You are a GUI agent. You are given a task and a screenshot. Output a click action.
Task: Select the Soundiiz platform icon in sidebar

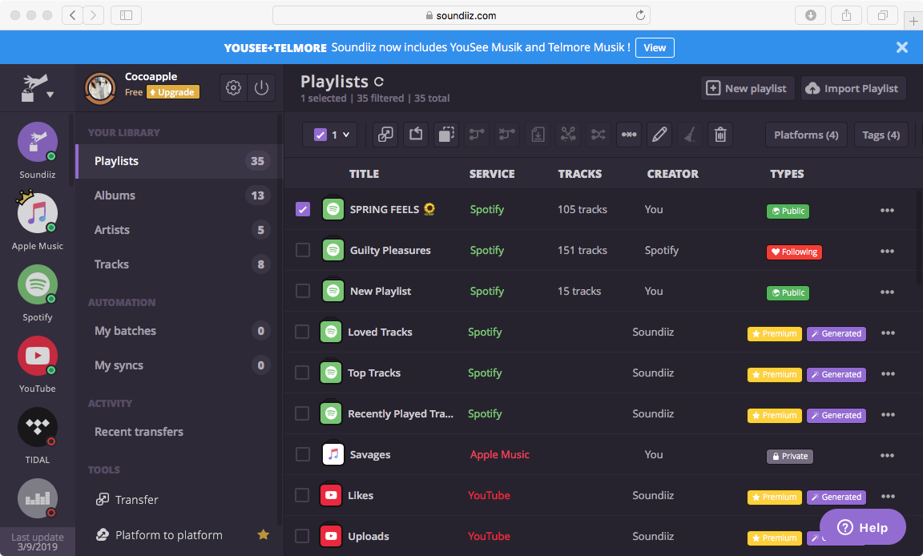[38, 142]
